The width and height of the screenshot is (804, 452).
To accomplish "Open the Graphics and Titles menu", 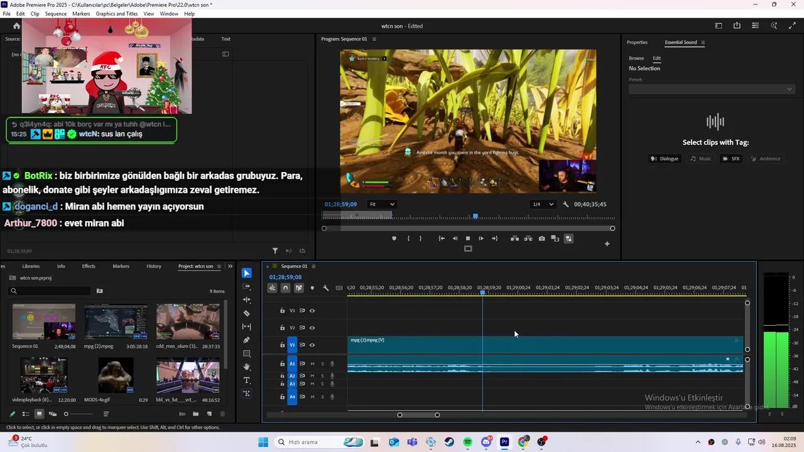I will coord(117,14).
